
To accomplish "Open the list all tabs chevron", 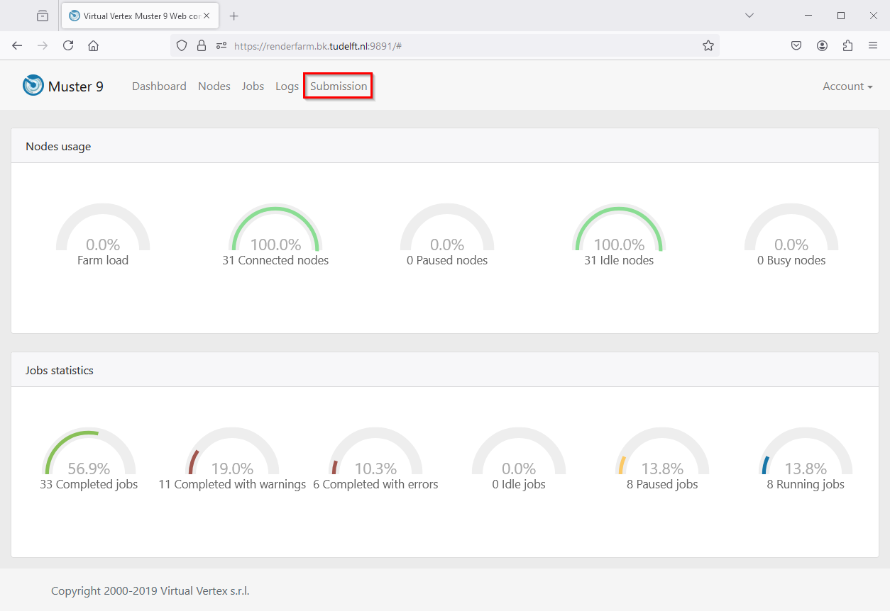I will 749,16.
